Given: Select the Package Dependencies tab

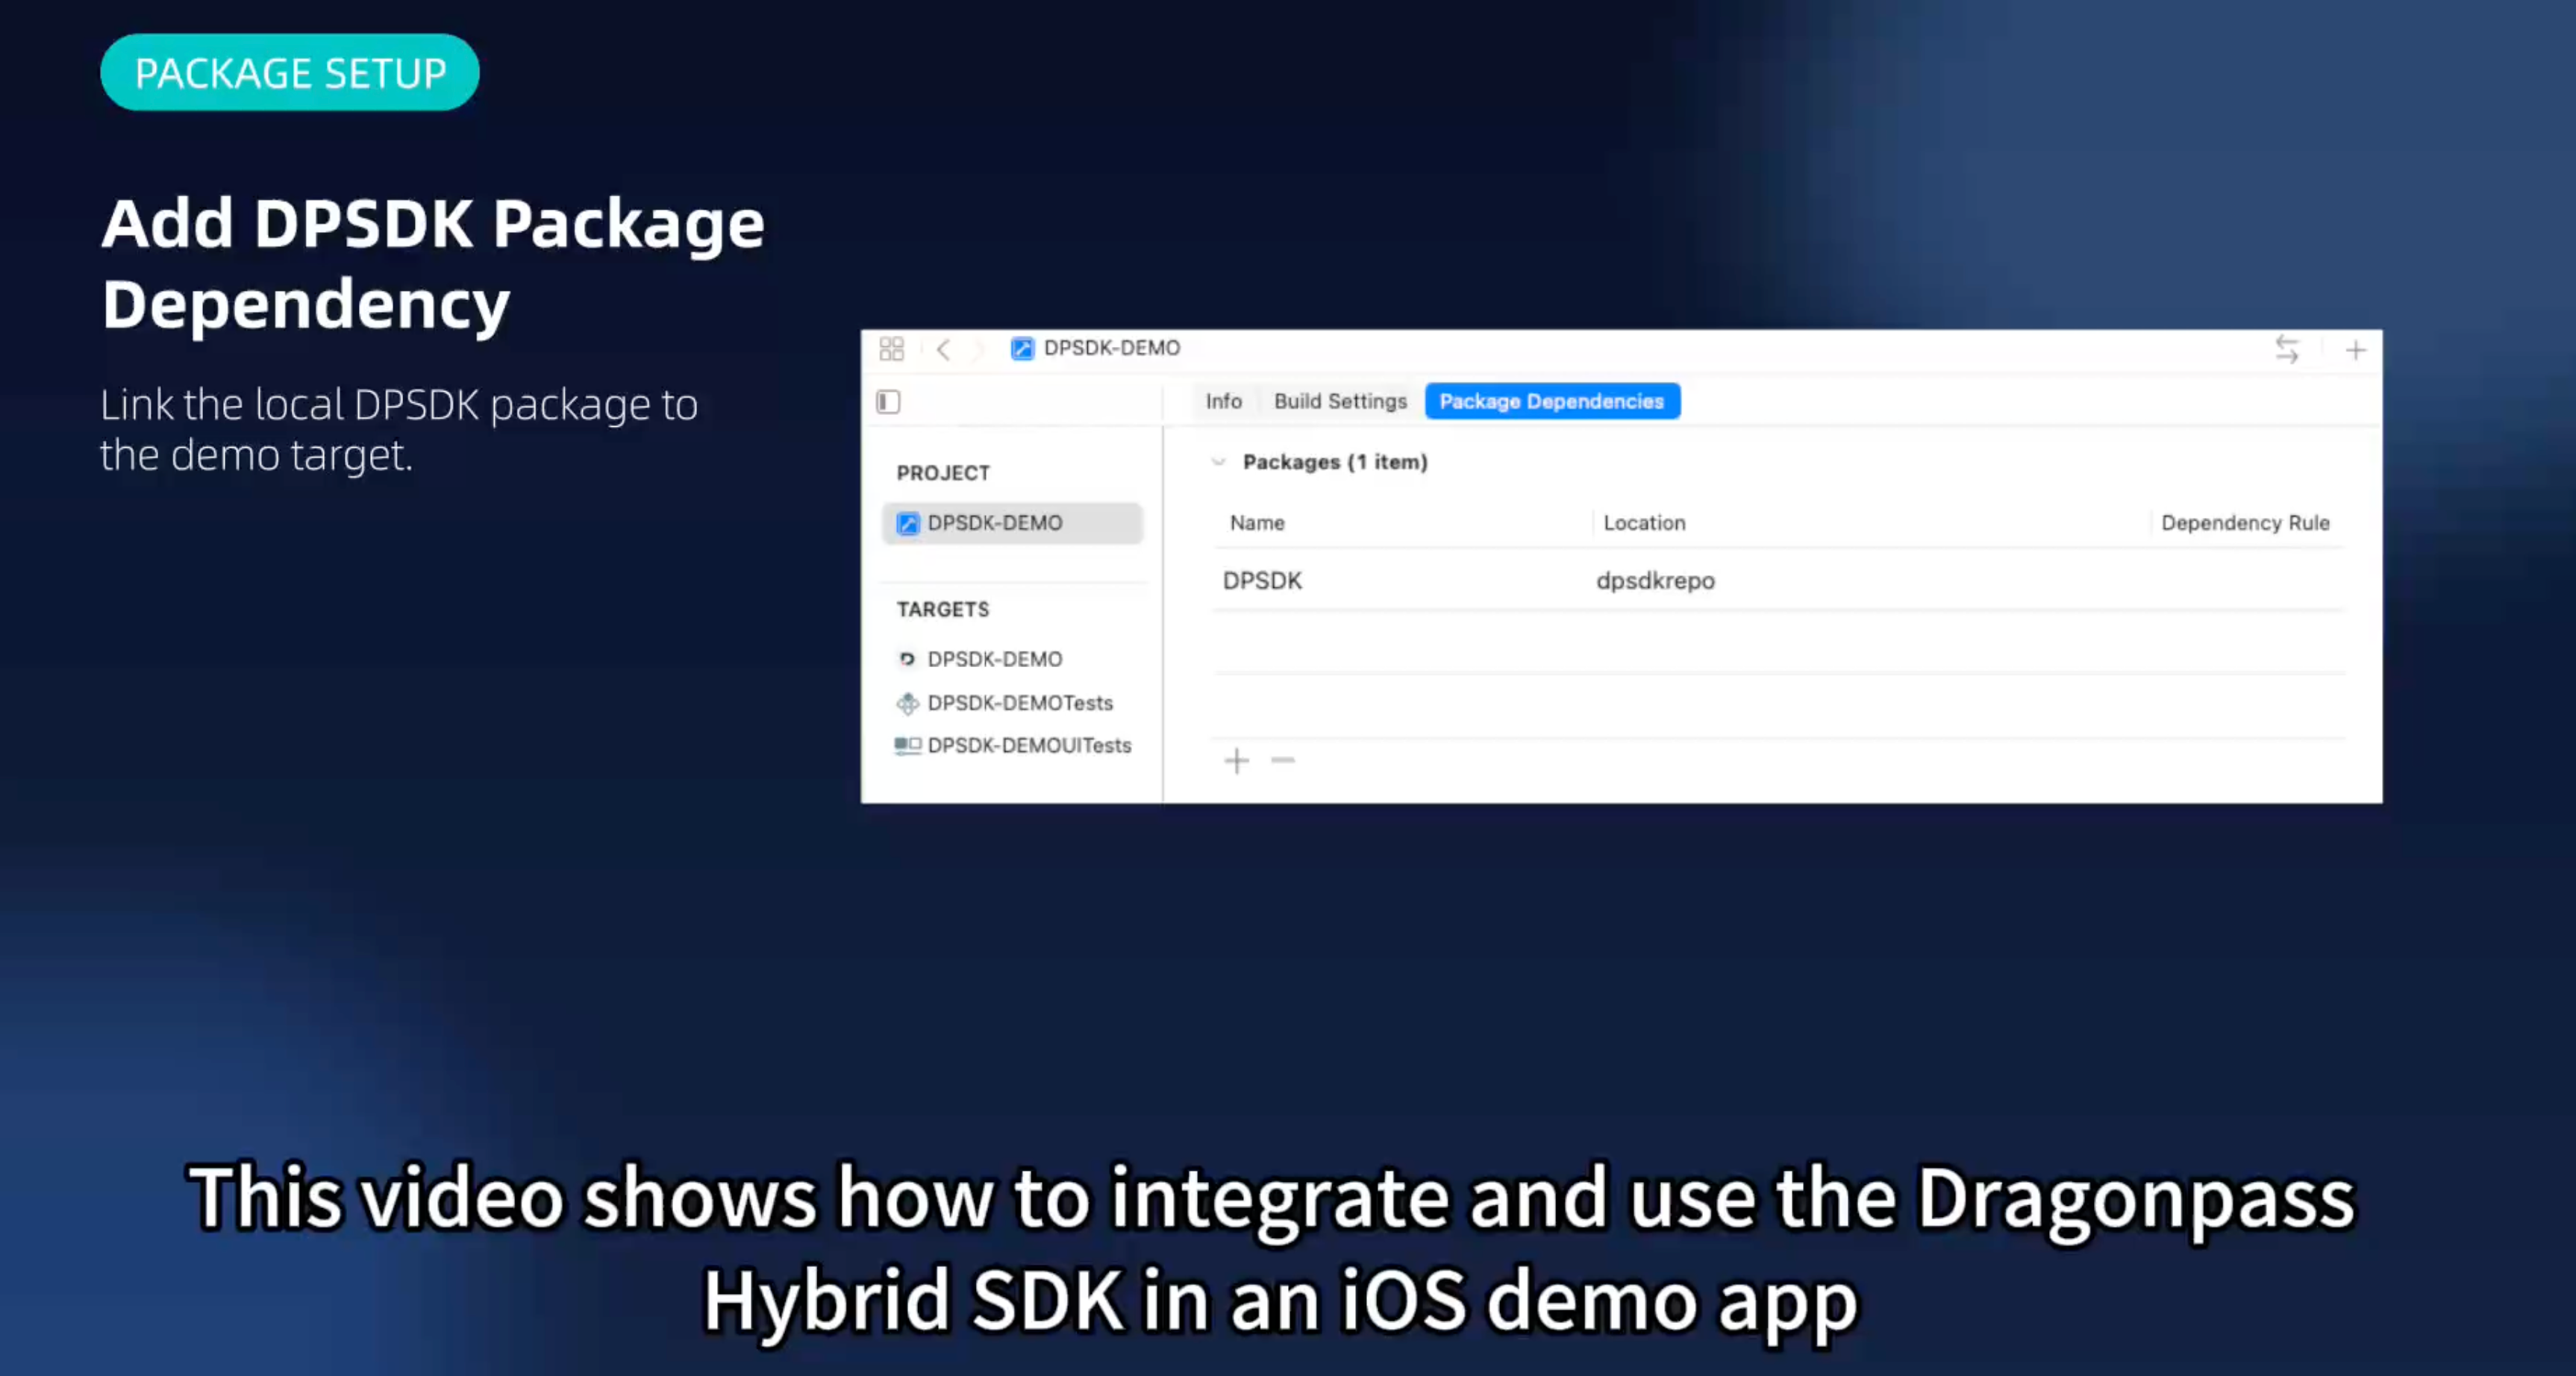Looking at the screenshot, I should [x=1552, y=401].
